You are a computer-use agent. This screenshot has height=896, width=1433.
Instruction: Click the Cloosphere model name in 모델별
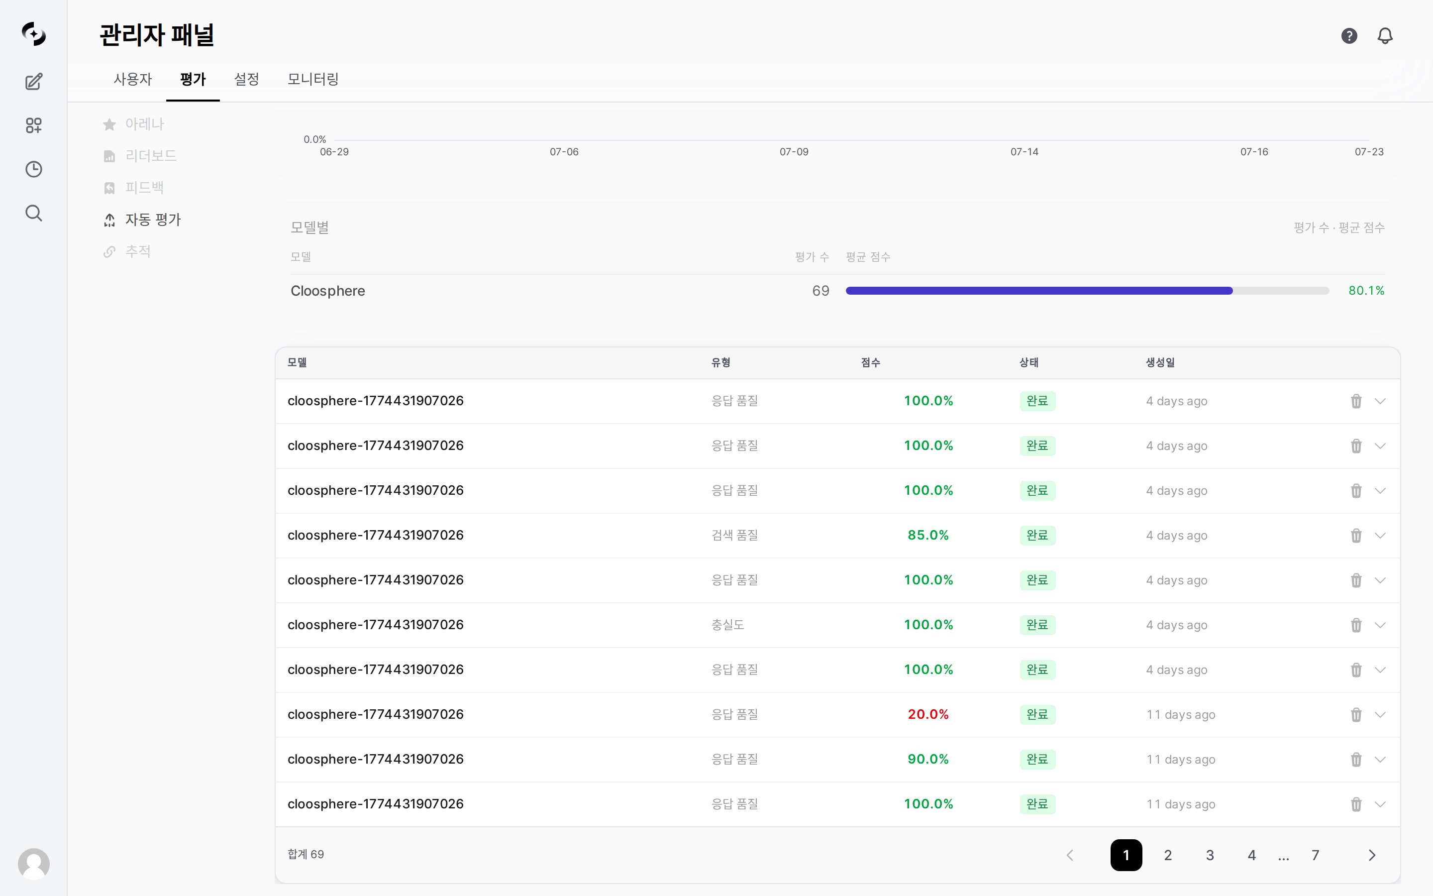point(327,291)
